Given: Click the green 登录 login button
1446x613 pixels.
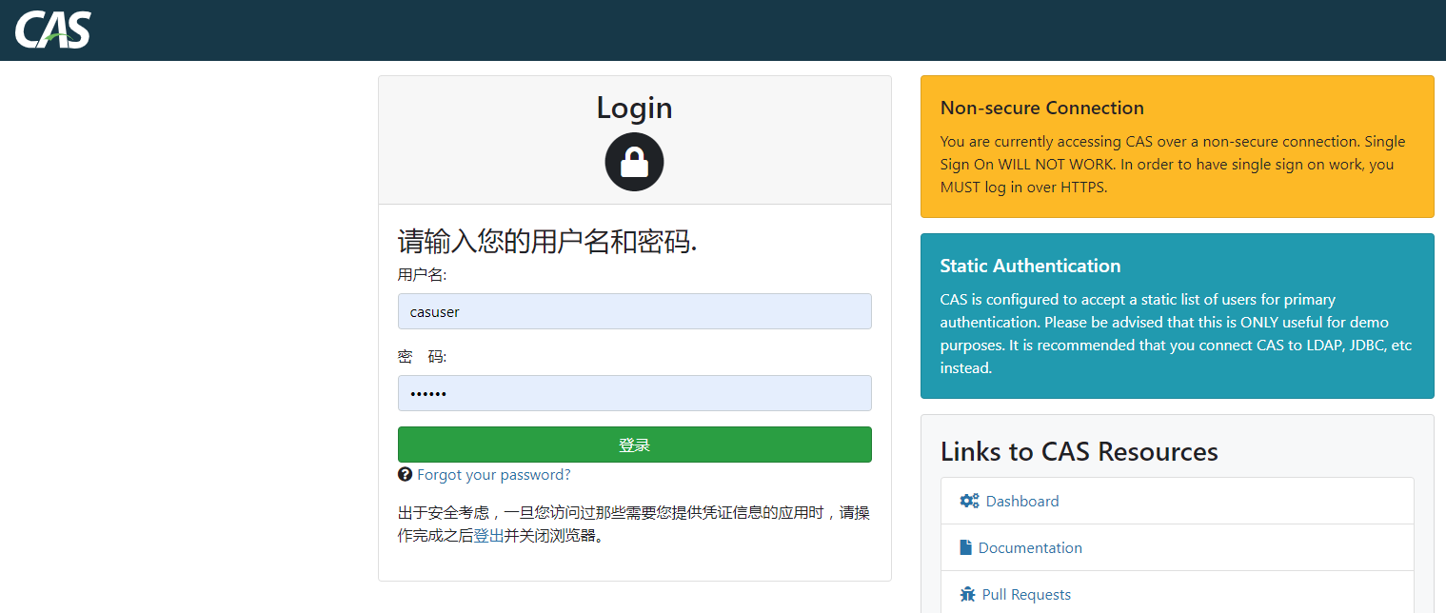Looking at the screenshot, I should point(634,445).
